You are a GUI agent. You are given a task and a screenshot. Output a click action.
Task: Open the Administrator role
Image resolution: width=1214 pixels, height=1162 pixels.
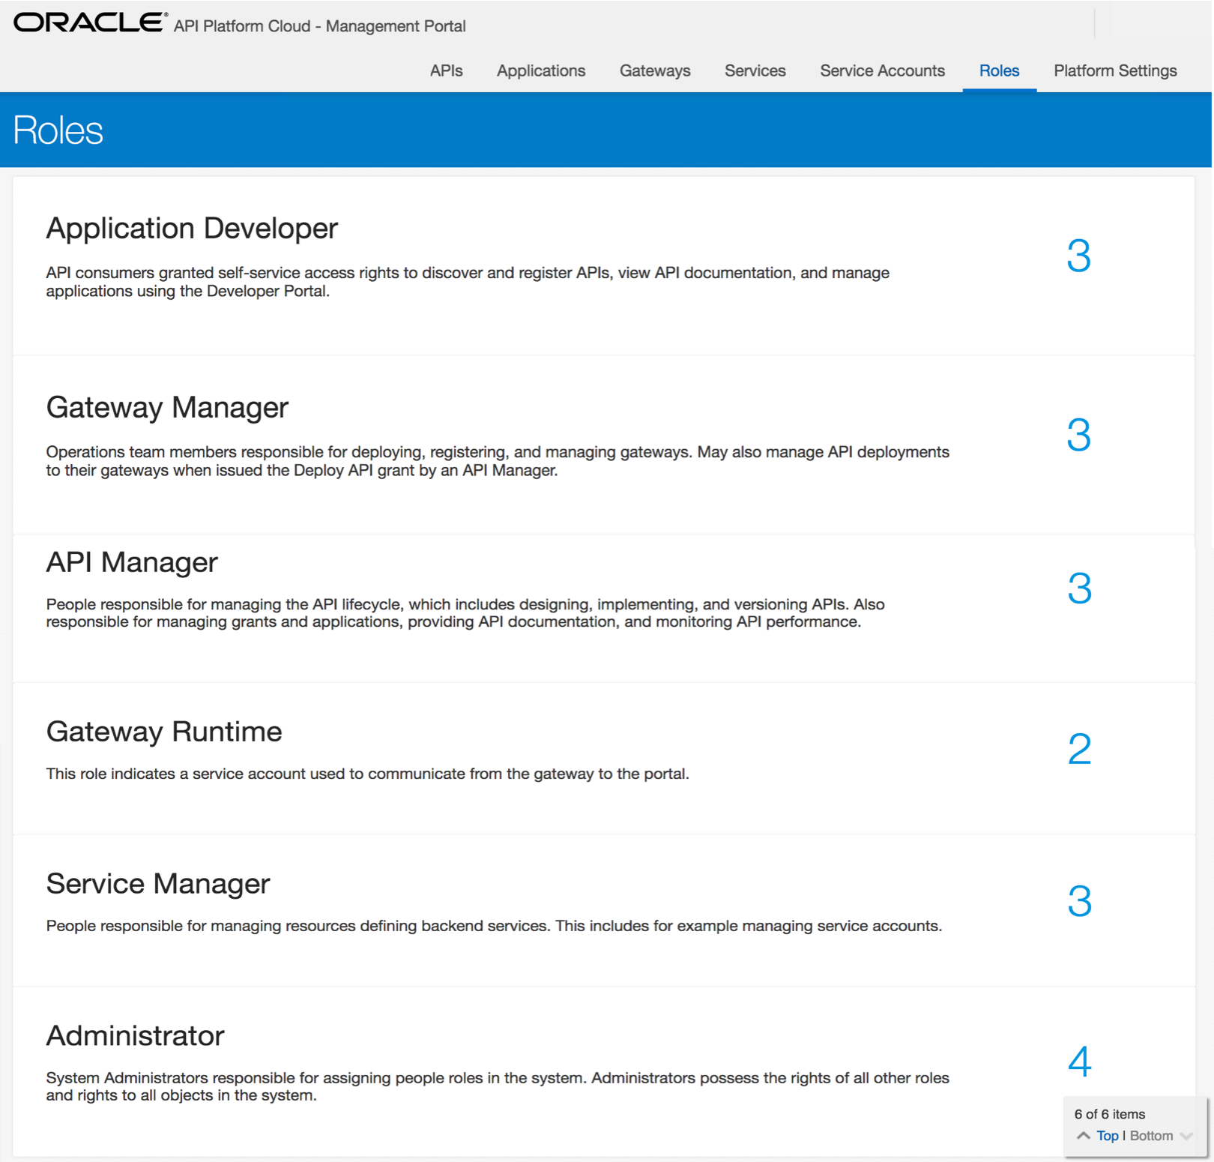(135, 1035)
